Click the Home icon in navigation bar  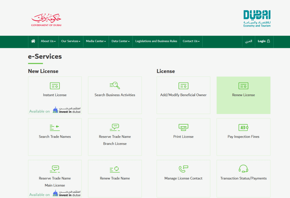pyautogui.click(x=33, y=41)
